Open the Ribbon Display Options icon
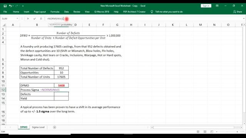 click(217, 6)
